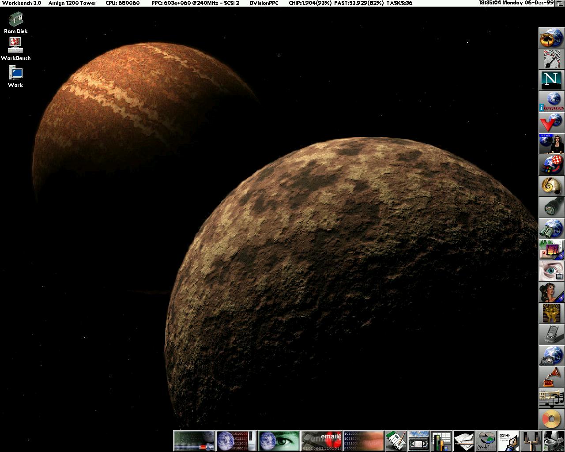Open the Ram Disk desktop icon

pyautogui.click(x=16, y=20)
